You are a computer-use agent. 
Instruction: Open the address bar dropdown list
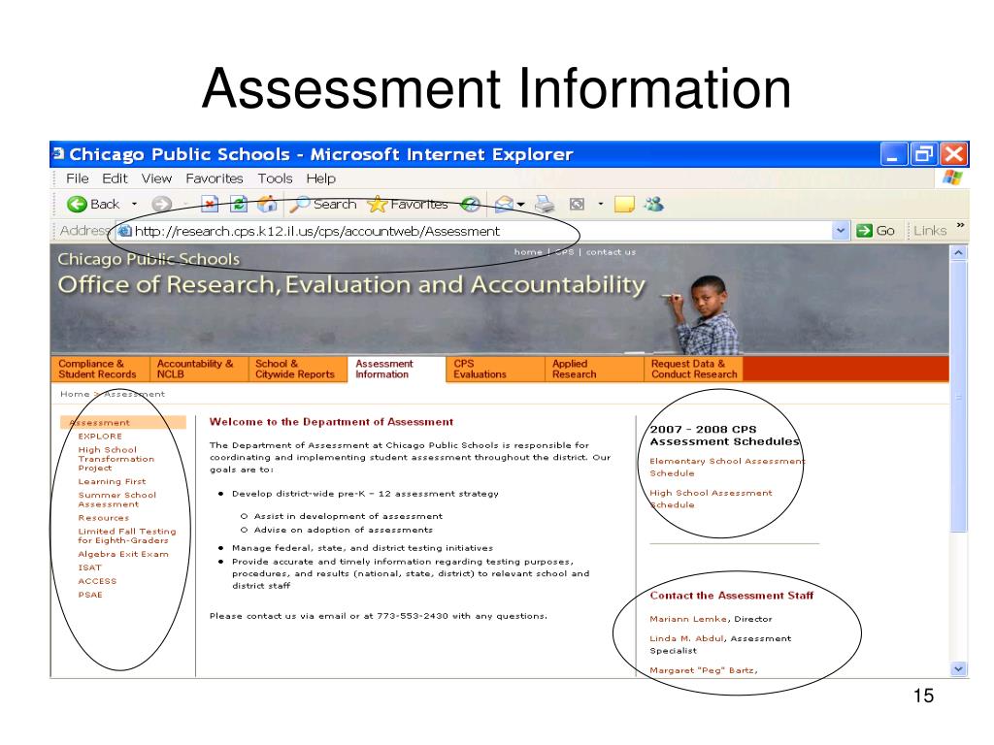pos(841,231)
